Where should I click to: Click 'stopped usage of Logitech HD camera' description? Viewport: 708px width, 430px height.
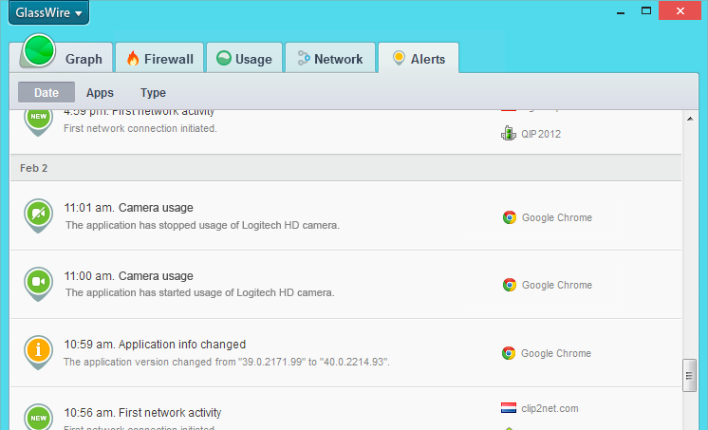(x=202, y=225)
